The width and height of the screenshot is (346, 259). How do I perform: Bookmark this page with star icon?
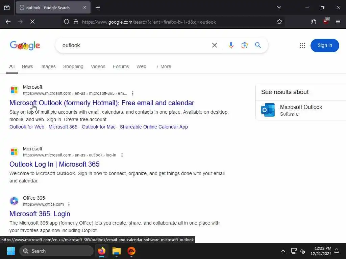click(x=279, y=22)
